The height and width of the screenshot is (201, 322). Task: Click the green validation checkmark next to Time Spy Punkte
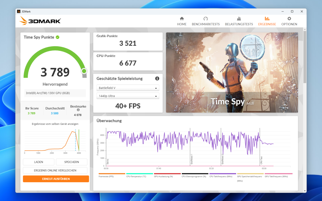[57, 37]
